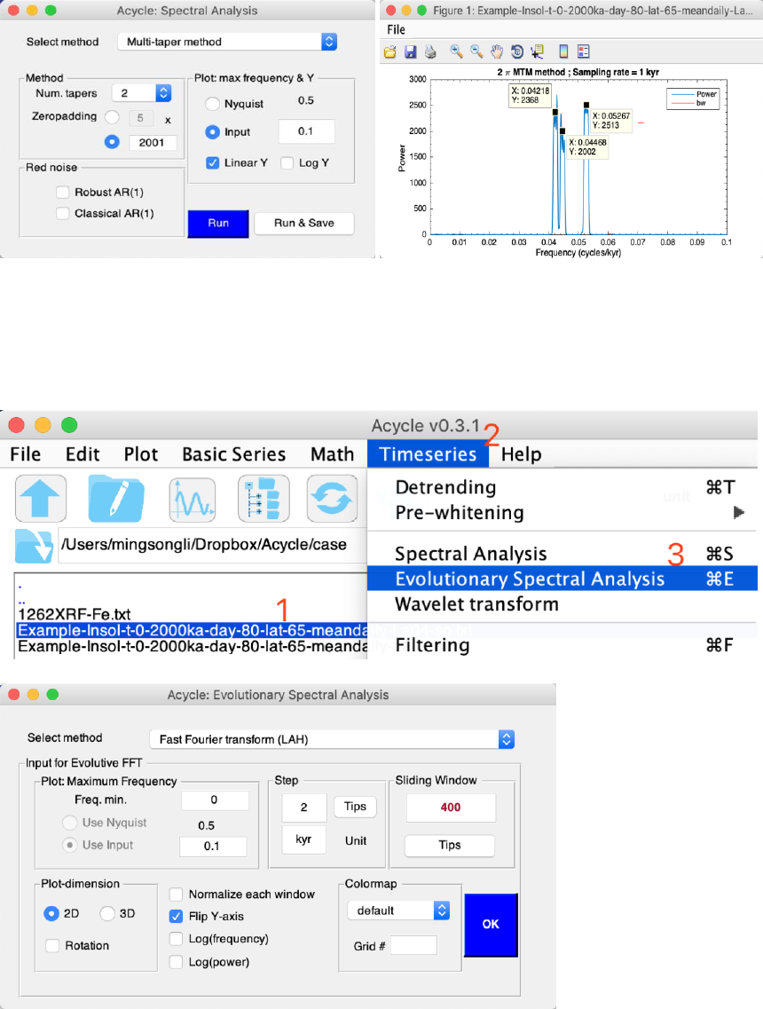
Task: Click the folder with down-arrow icon
Action: point(34,546)
